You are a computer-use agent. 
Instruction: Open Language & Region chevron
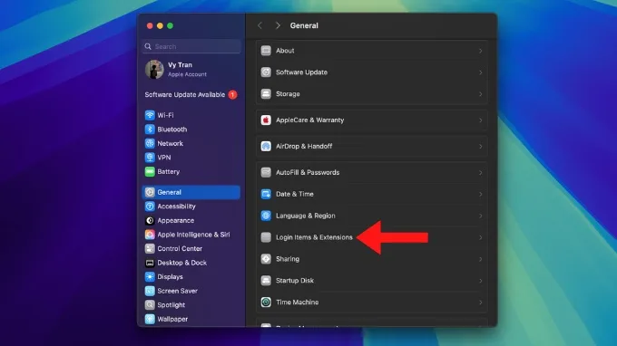[481, 216]
